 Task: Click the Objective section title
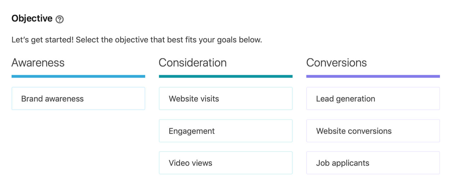pos(32,18)
